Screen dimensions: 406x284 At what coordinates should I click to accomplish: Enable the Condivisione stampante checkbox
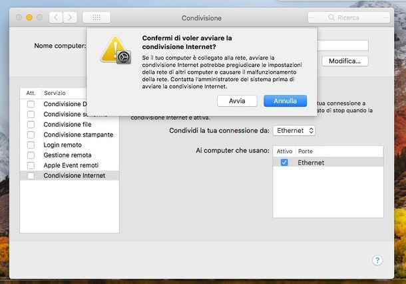pyautogui.click(x=31, y=135)
